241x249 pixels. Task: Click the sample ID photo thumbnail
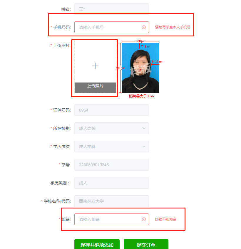[140, 68]
